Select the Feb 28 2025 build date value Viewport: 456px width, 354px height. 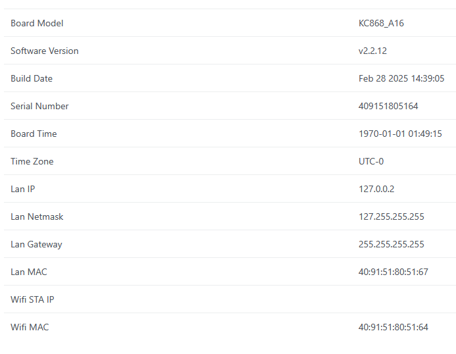(401, 78)
